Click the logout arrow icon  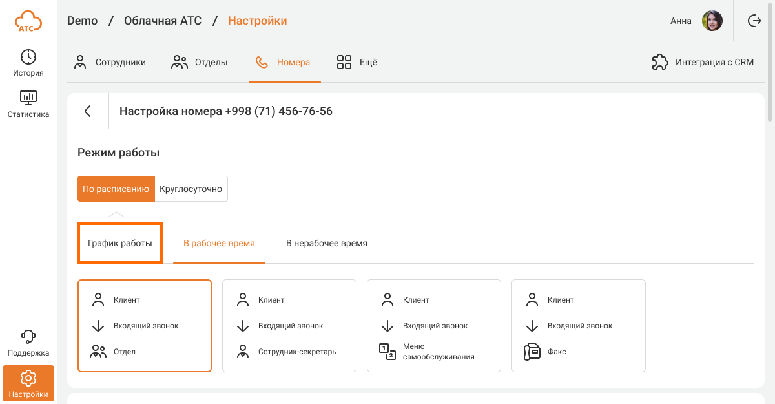click(754, 21)
